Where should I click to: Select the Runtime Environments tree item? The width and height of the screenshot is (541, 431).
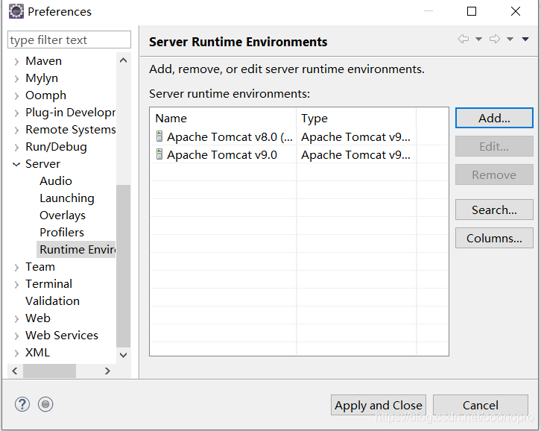[76, 249]
